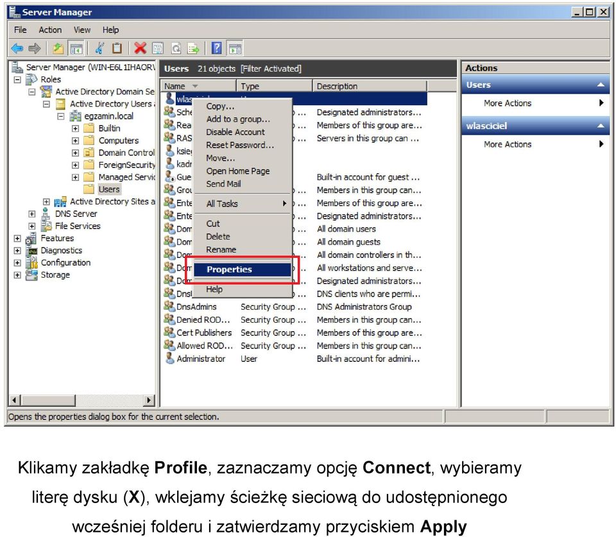The width and height of the screenshot is (616, 537).
Task: Expand the Computers folder node
Action: click(76, 141)
